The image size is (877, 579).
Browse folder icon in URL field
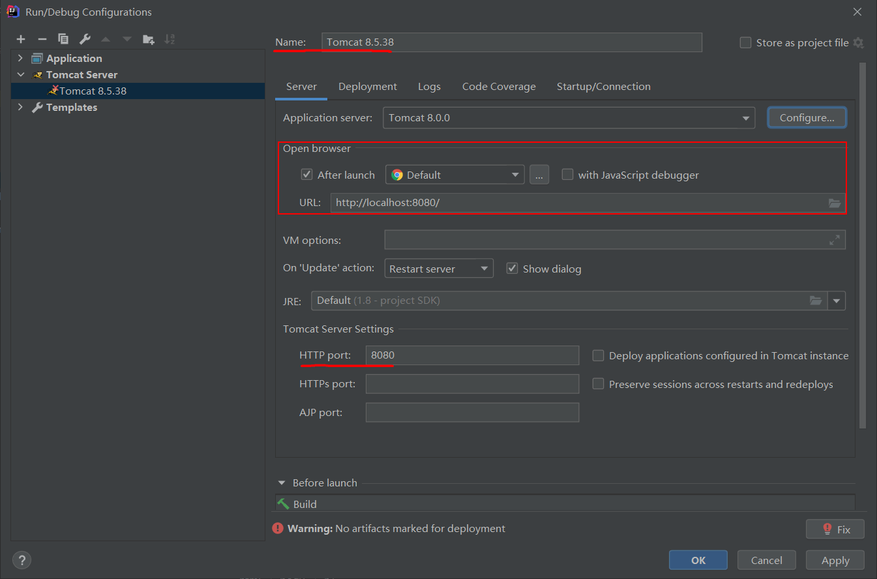(835, 203)
